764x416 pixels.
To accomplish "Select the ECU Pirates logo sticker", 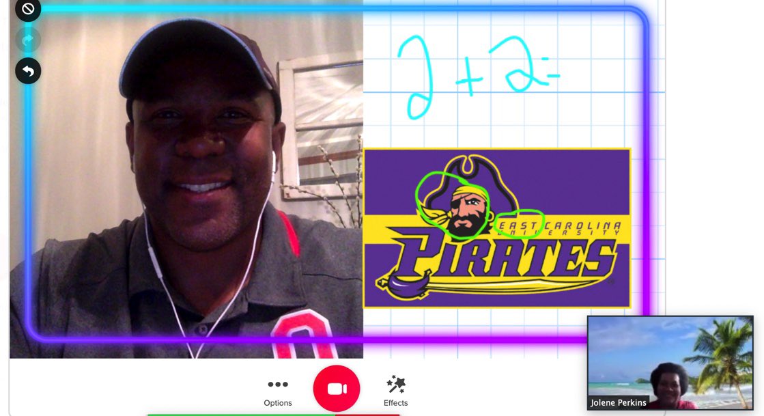I will 498,229.
